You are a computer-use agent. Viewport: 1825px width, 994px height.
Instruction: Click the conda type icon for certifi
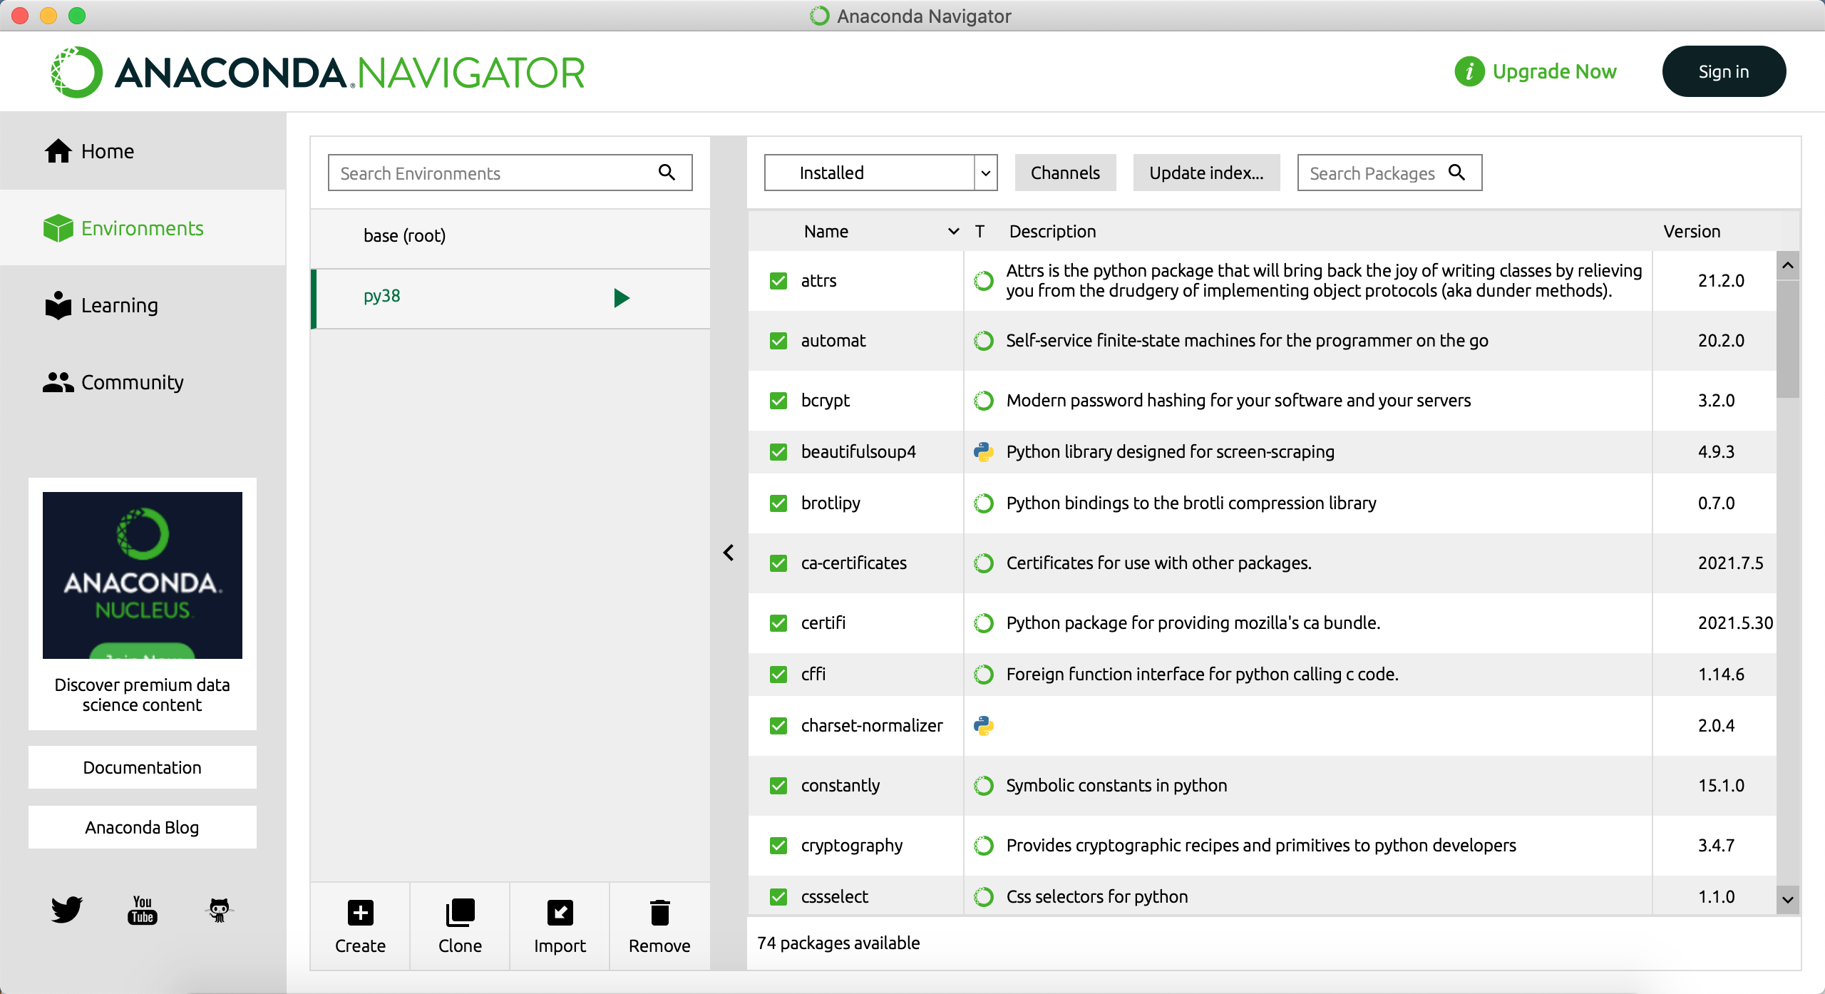[x=984, y=623]
